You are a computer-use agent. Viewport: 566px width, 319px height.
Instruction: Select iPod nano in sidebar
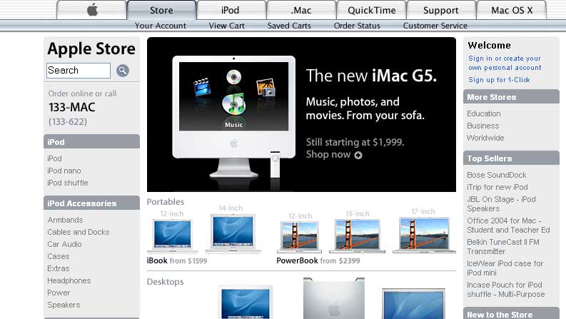[x=64, y=171]
